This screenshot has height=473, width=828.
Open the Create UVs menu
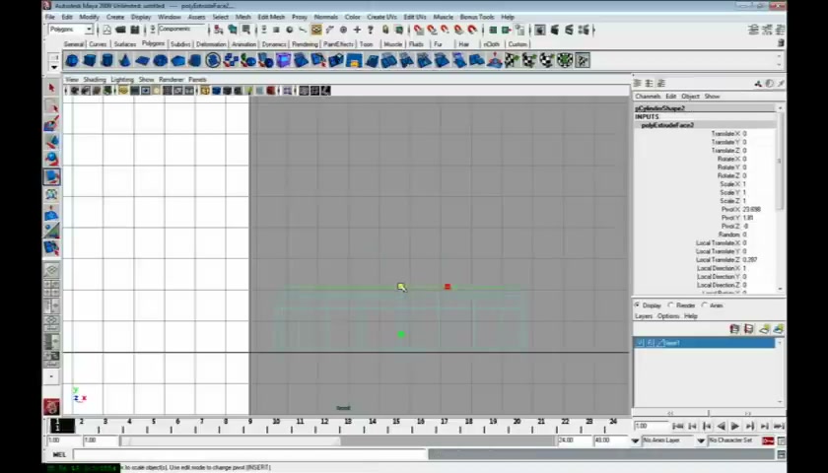click(x=381, y=17)
